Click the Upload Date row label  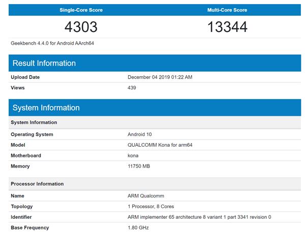click(25, 77)
